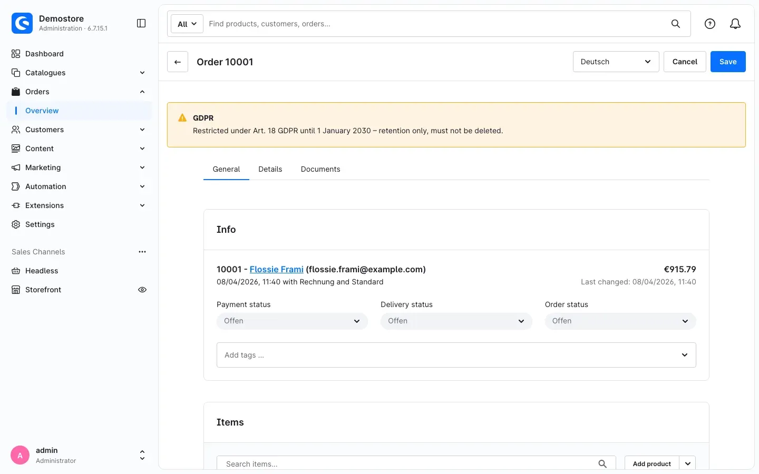
Task: Click the Add product button
Action: [652, 464]
